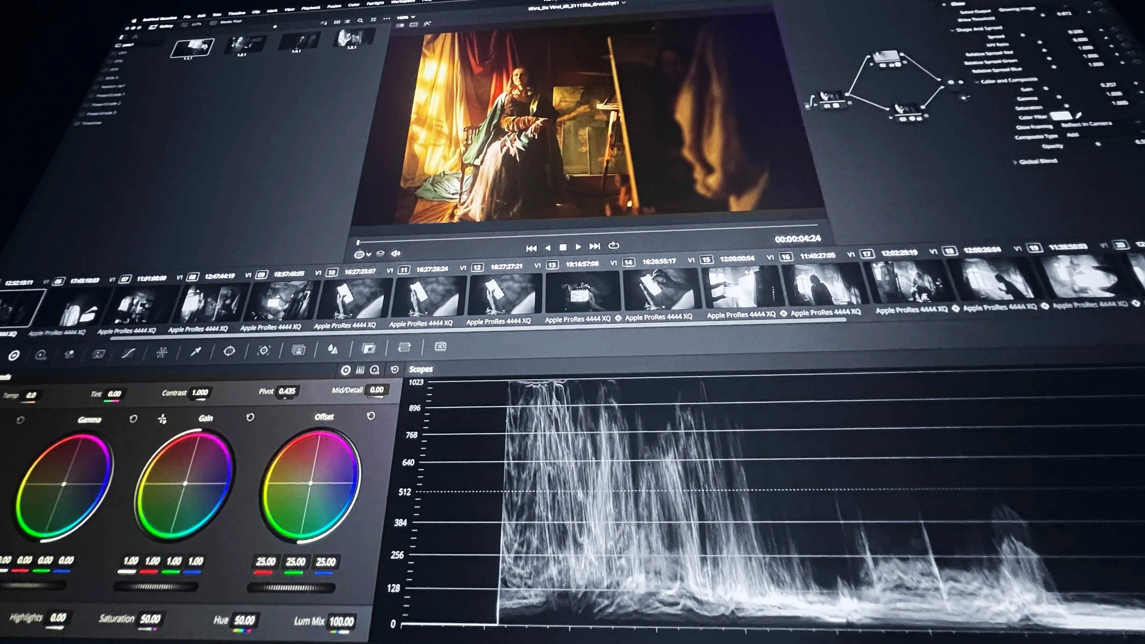Collapse the Color and Composite section
Image resolution: width=1145 pixels, height=644 pixels.
976,82
